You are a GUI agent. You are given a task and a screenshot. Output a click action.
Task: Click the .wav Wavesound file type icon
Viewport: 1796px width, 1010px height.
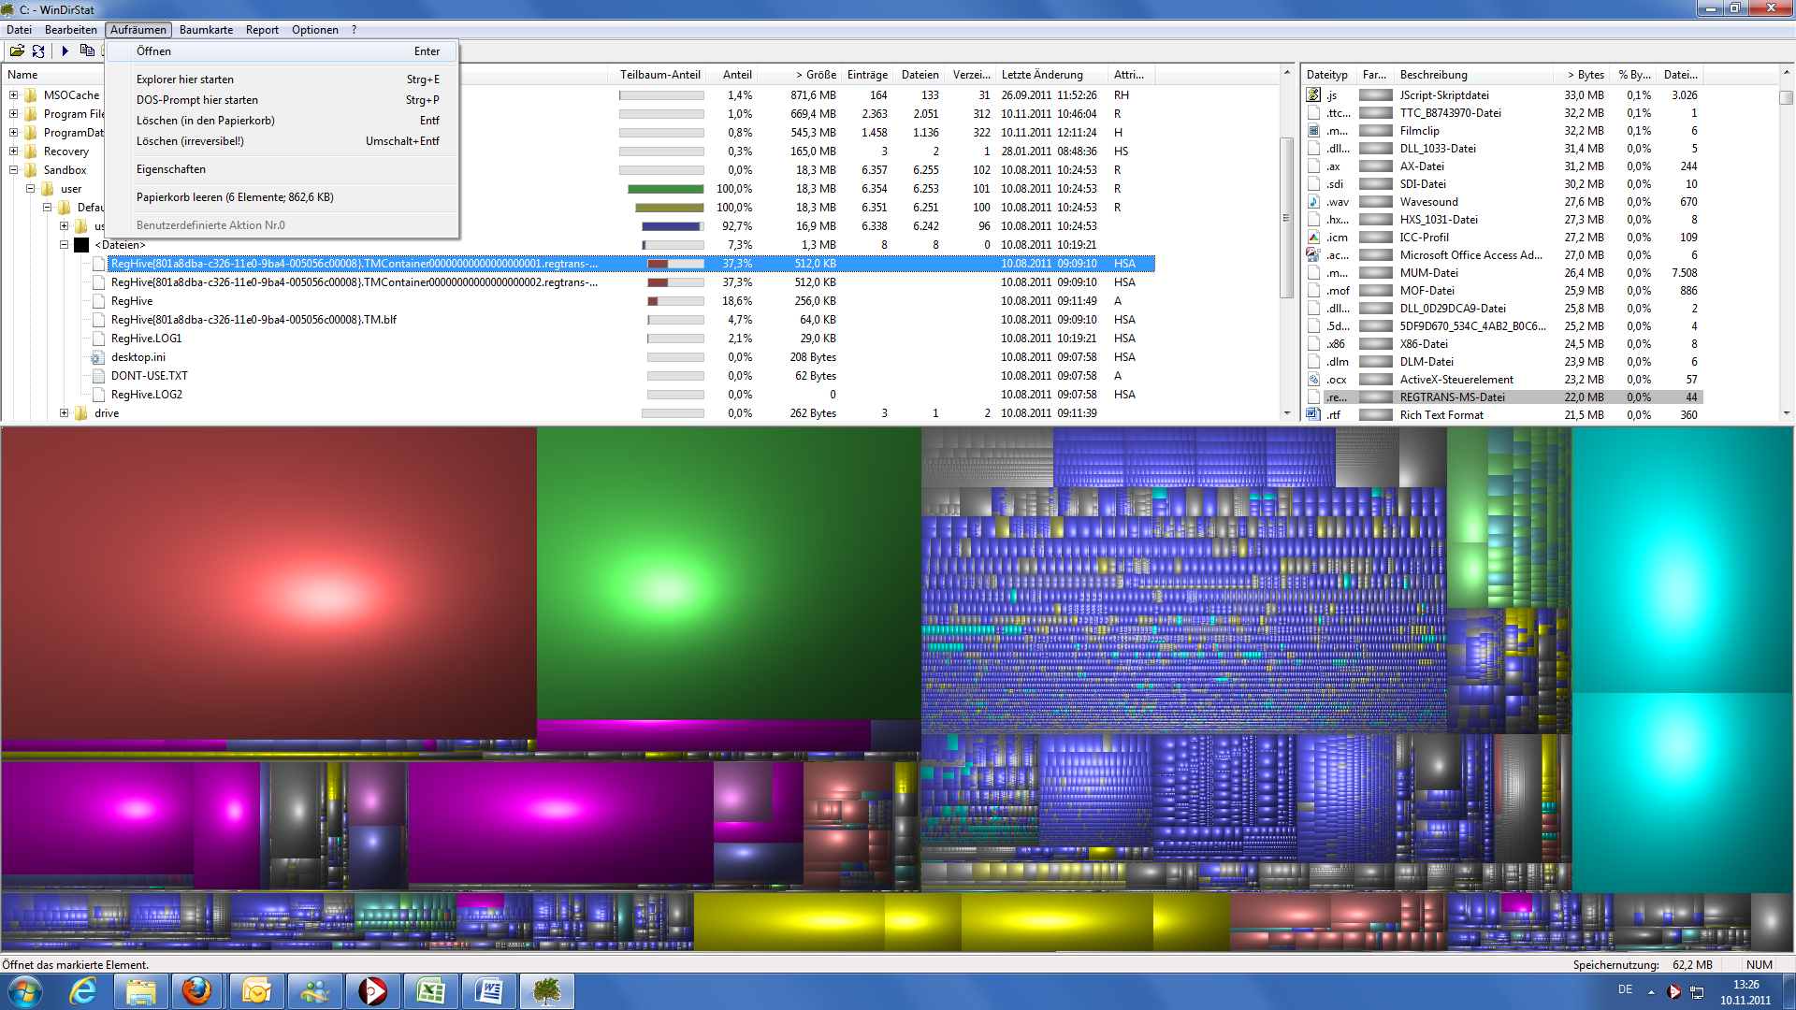(1313, 202)
